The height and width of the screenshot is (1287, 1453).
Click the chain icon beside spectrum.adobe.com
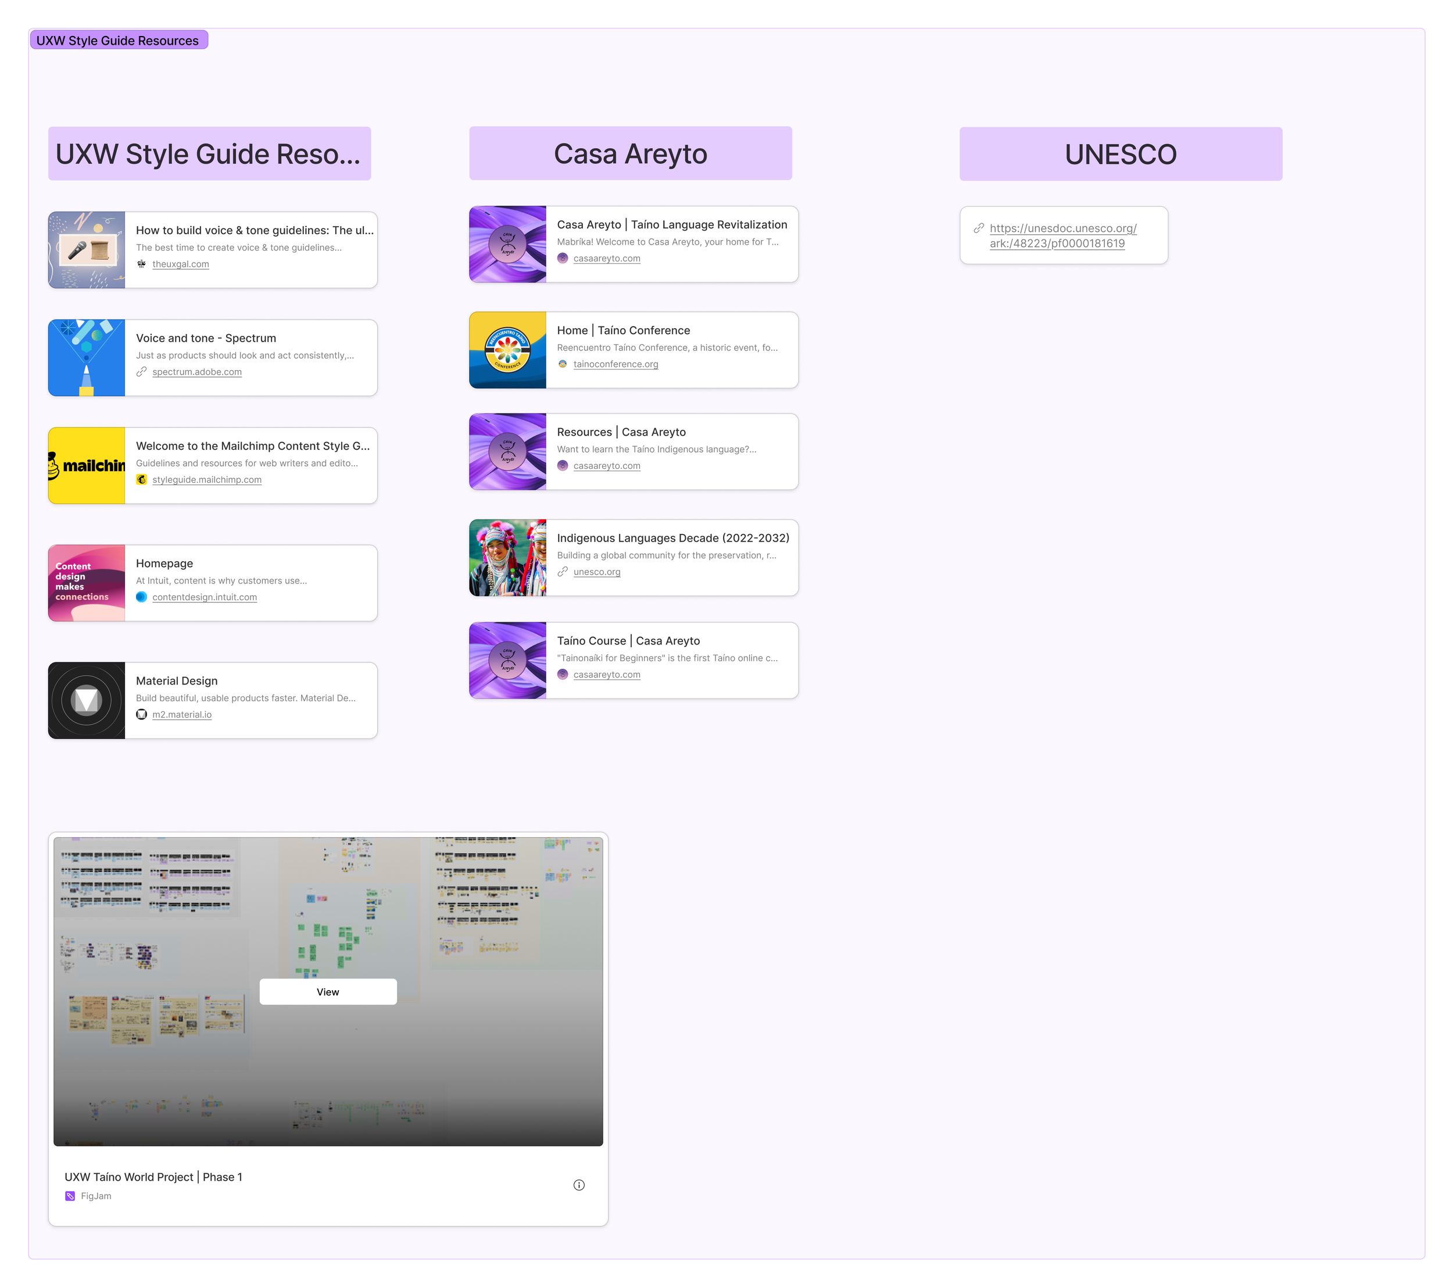point(141,372)
